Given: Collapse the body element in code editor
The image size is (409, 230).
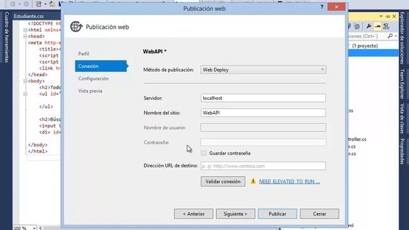Looking at the screenshot, I should (x=26, y=81).
